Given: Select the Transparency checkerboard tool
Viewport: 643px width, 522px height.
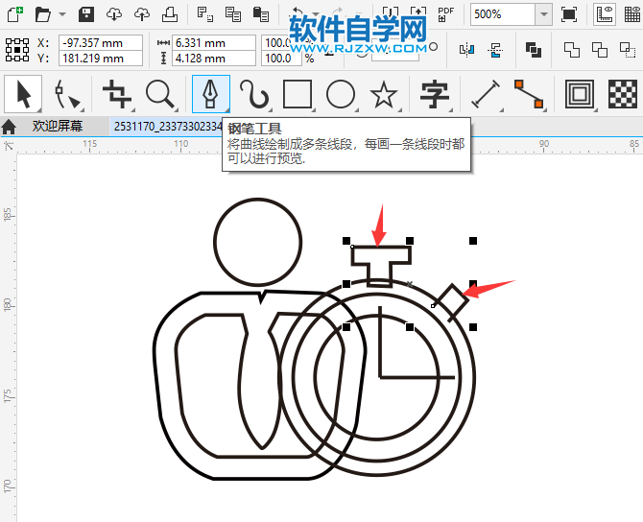Looking at the screenshot, I should [x=623, y=94].
